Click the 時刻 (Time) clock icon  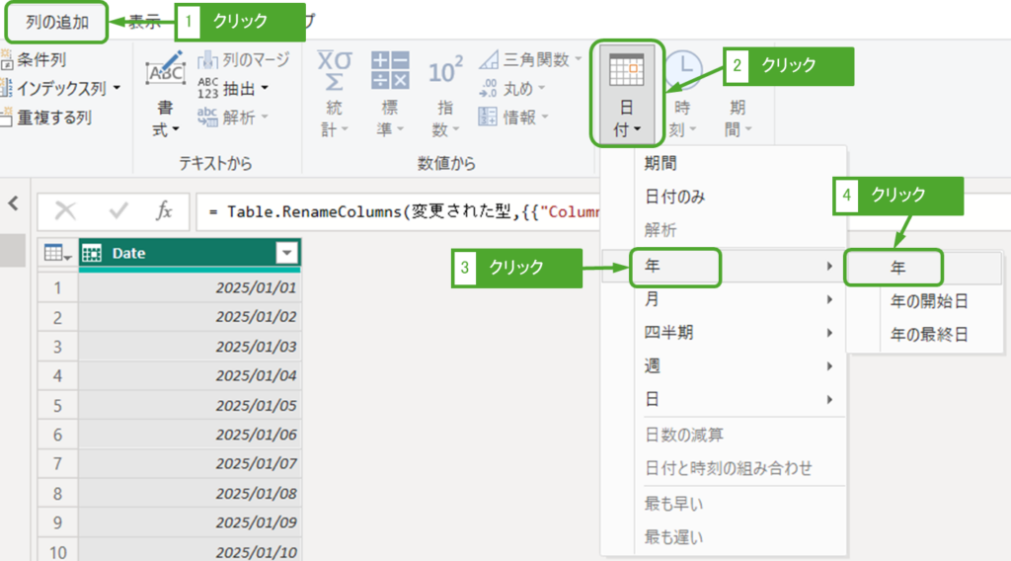tap(683, 71)
